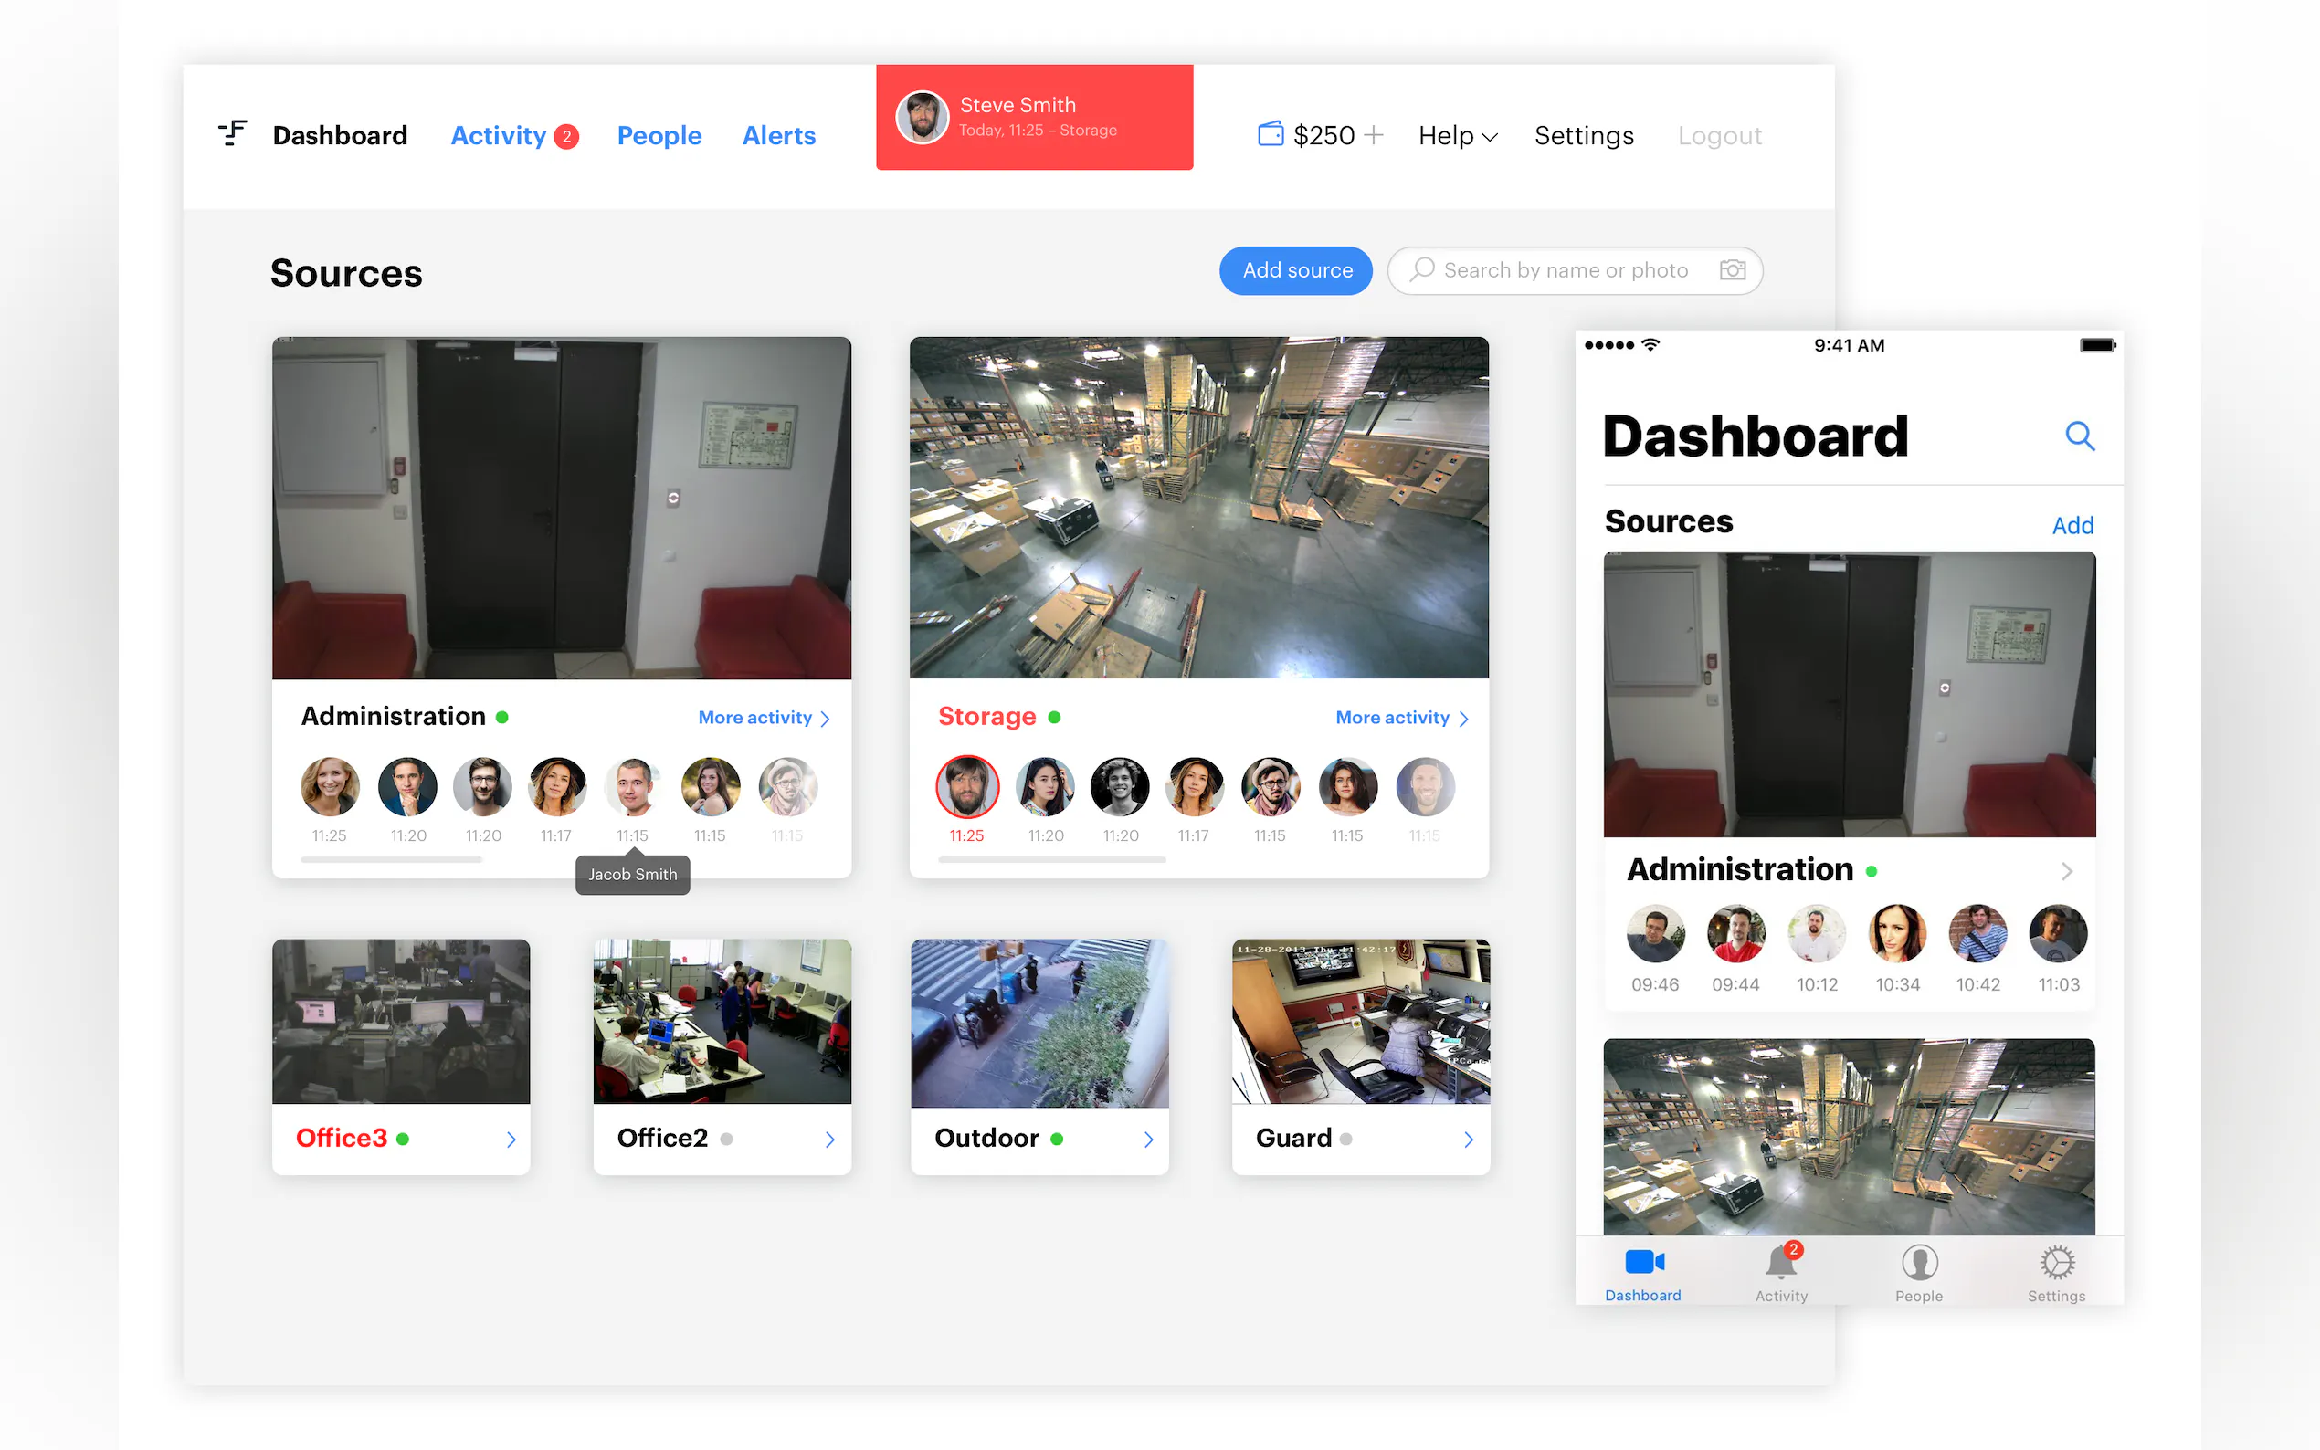The width and height of the screenshot is (2320, 1450).
Task: Tap the People icon in mobile tab bar
Action: tap(1919, 1263)
